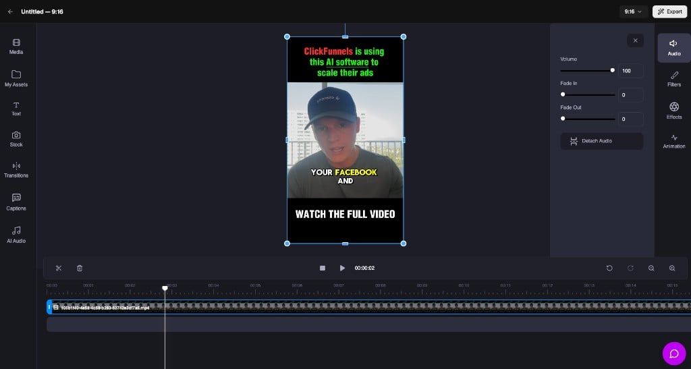691x369 pixels.
Task: Click the timeline playhead marker
Action: (165, 288)
